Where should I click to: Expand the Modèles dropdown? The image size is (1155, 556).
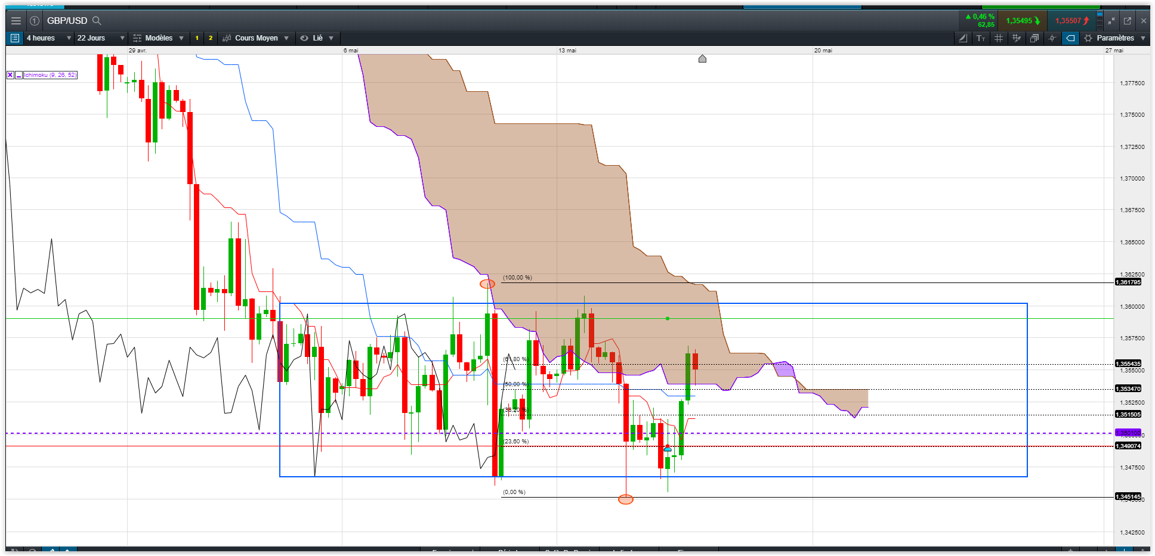pos(158,38)
